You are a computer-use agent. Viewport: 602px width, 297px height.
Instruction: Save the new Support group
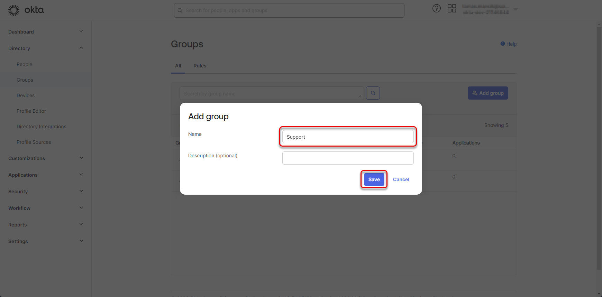[x=374, y=179]
